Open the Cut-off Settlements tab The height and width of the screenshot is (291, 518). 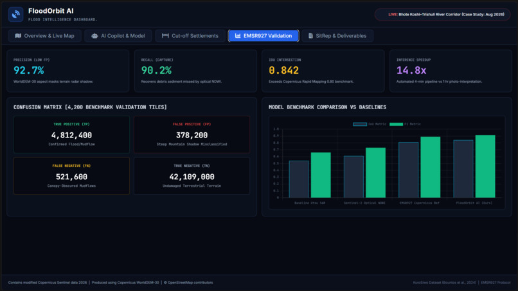(x=190, y=36)
